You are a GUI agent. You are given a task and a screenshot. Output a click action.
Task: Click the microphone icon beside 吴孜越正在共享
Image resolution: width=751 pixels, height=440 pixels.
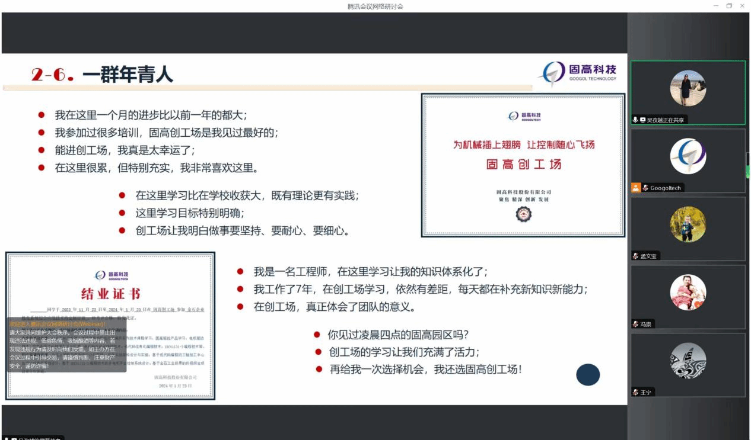(x=635, y=120)
